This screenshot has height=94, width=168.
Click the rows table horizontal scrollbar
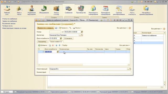coord(84,65)
